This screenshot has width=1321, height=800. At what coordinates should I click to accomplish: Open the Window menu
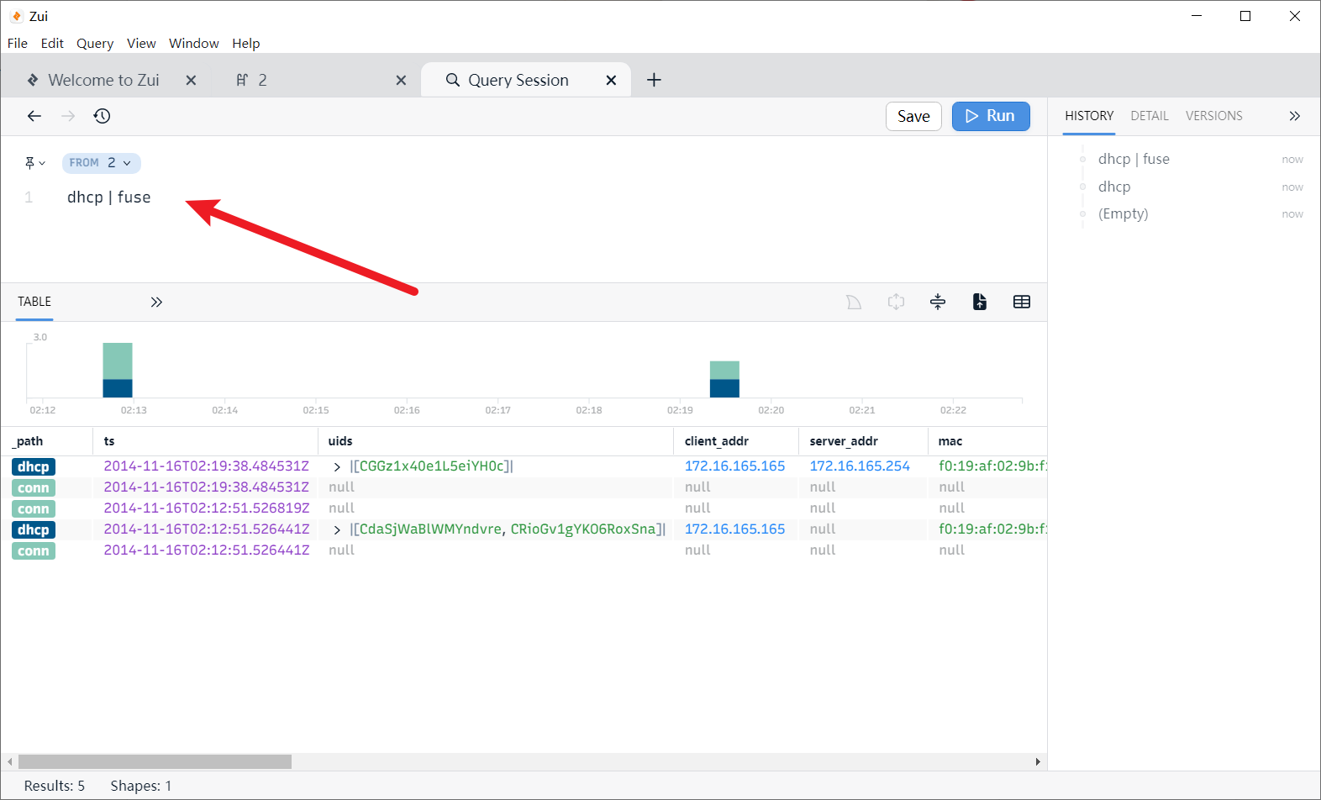194,43
